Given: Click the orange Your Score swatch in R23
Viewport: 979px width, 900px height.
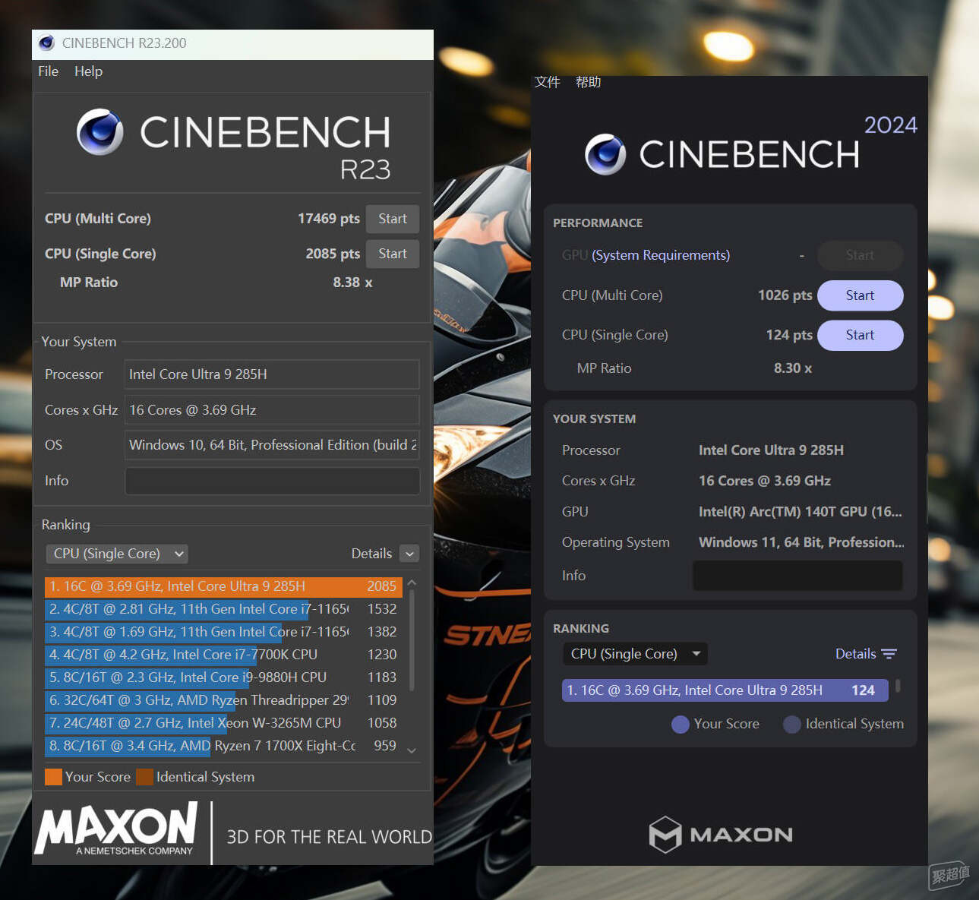Looking at the screenshot, I should tap(53, 777).
